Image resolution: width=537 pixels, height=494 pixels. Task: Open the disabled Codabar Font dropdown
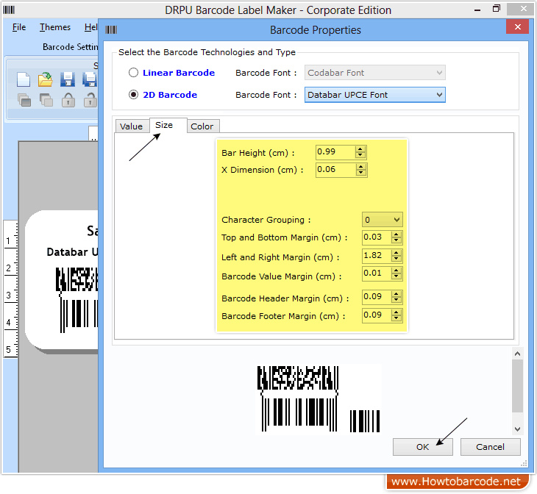[x=375, y=73]
